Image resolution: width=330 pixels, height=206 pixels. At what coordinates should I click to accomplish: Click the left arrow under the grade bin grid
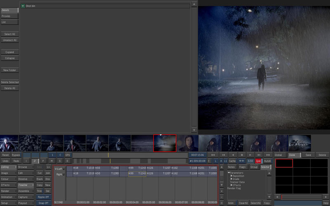(x=277, y=197)
